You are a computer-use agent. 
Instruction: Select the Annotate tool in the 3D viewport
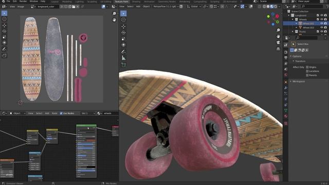(x=123, y=51)
